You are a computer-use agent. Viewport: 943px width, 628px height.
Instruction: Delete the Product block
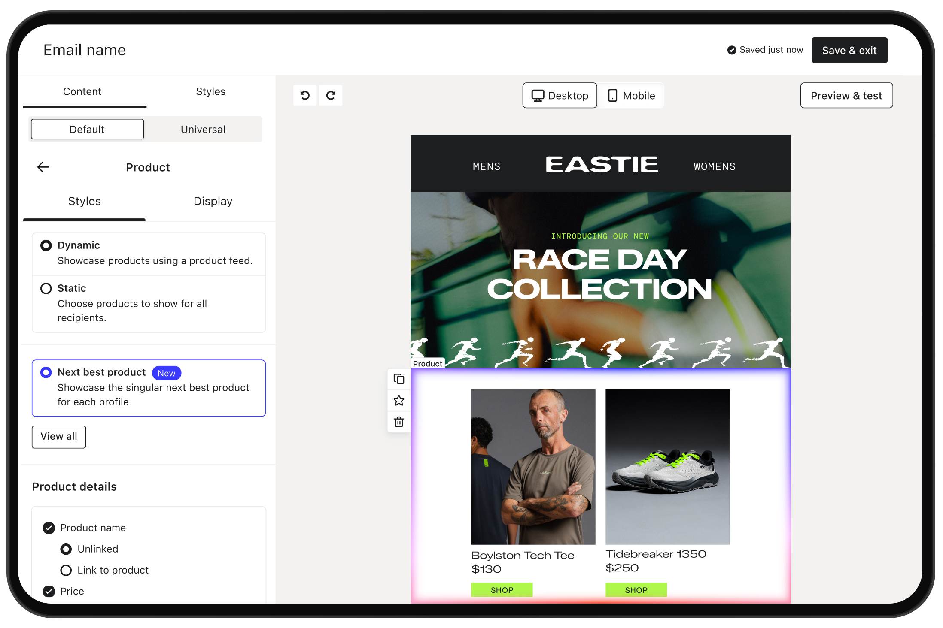399,422
